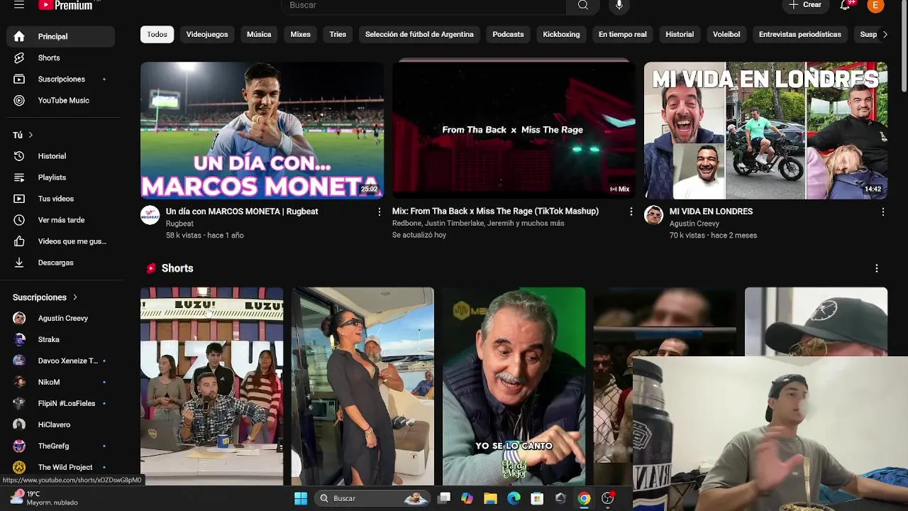This screenshot has height=511, width=908.
Task: Open Playlists in sidebar
Action: click(x=60, y=177)
